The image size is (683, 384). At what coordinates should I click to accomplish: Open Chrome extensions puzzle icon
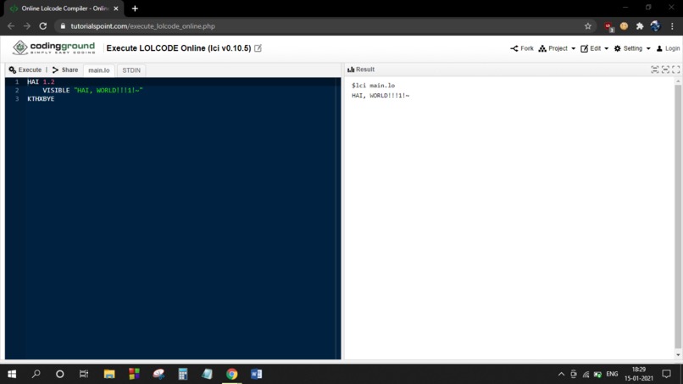640,26
